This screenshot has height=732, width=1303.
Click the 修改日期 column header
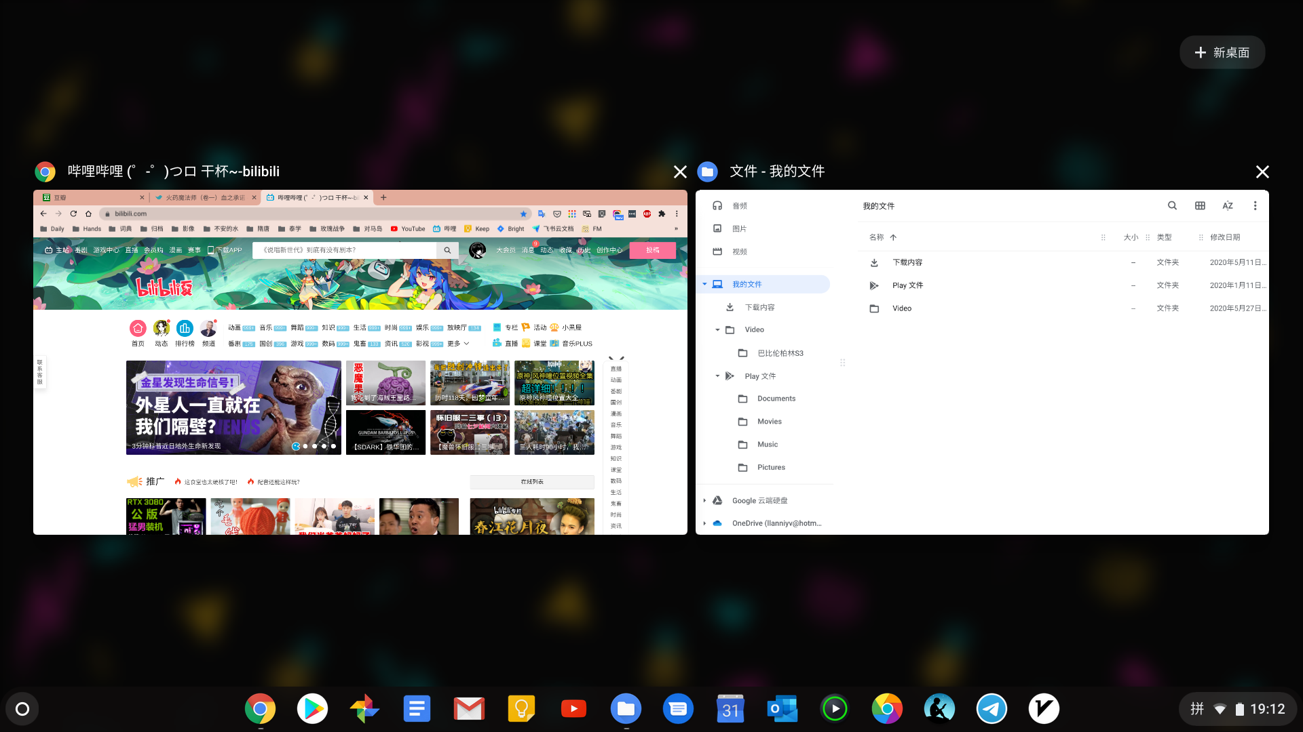pos(1225,237)
